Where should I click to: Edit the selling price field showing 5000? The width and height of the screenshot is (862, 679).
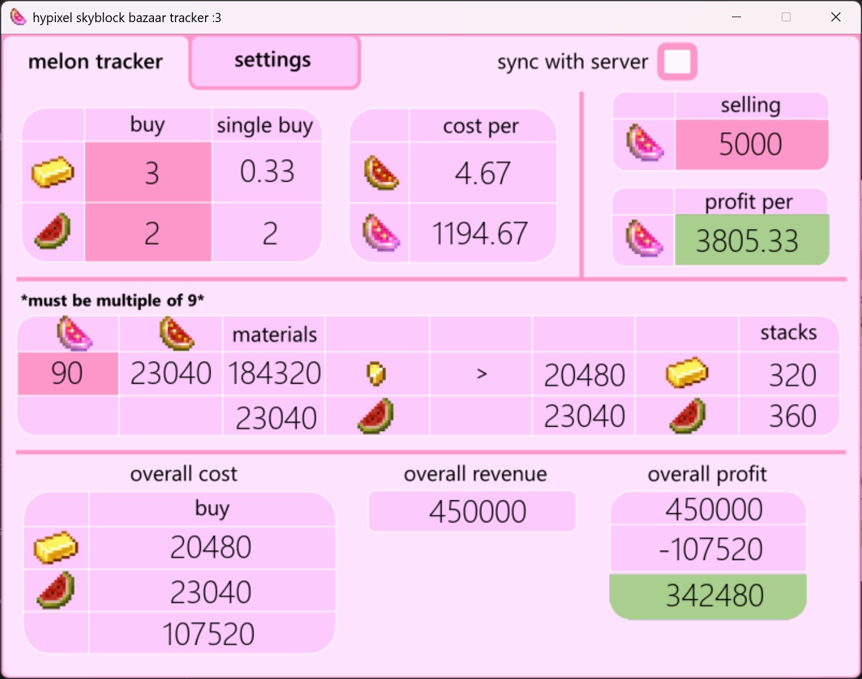[x=751, y=145]
